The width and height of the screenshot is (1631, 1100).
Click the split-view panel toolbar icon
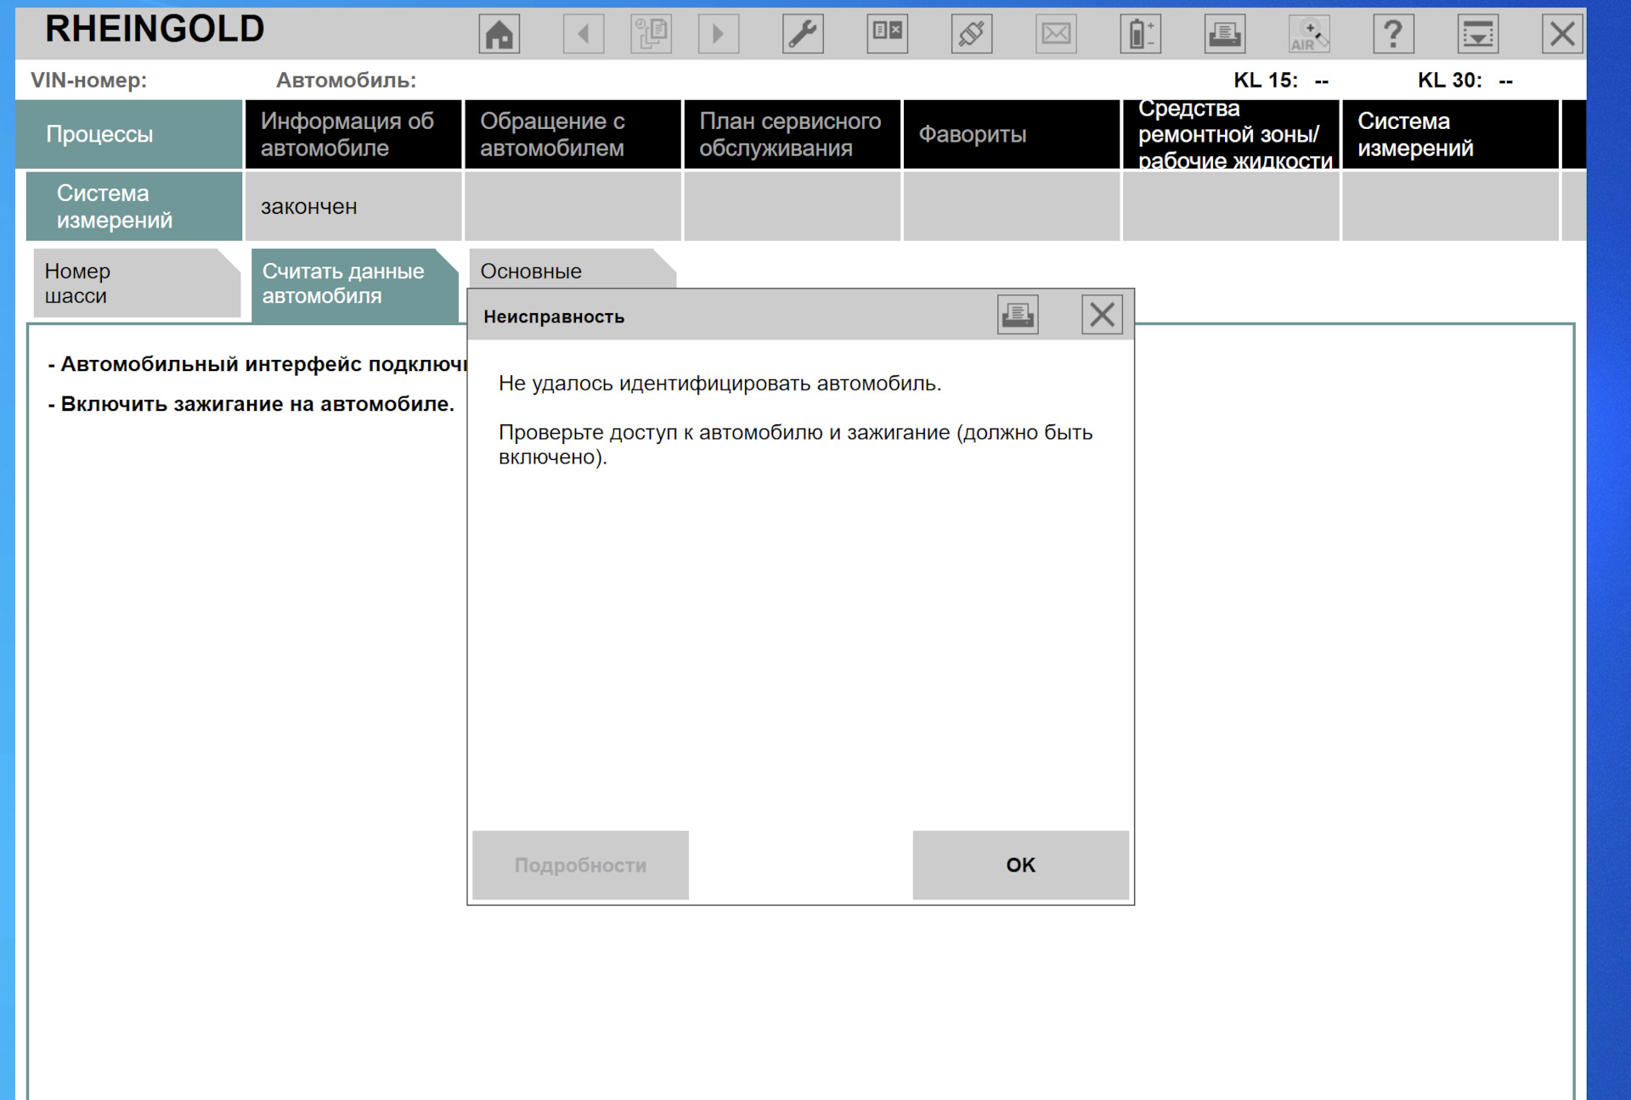[x=888, y=34]
